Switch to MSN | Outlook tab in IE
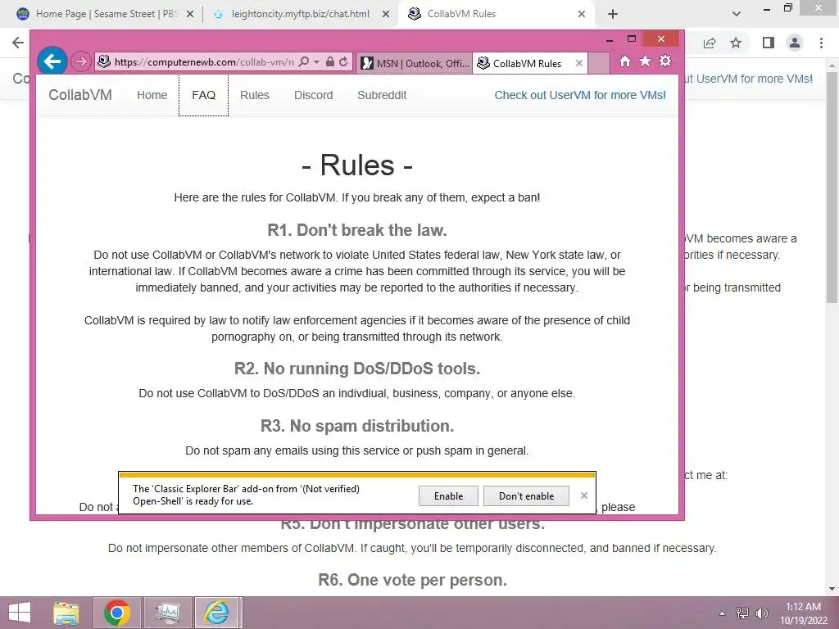 pos(415,63)
